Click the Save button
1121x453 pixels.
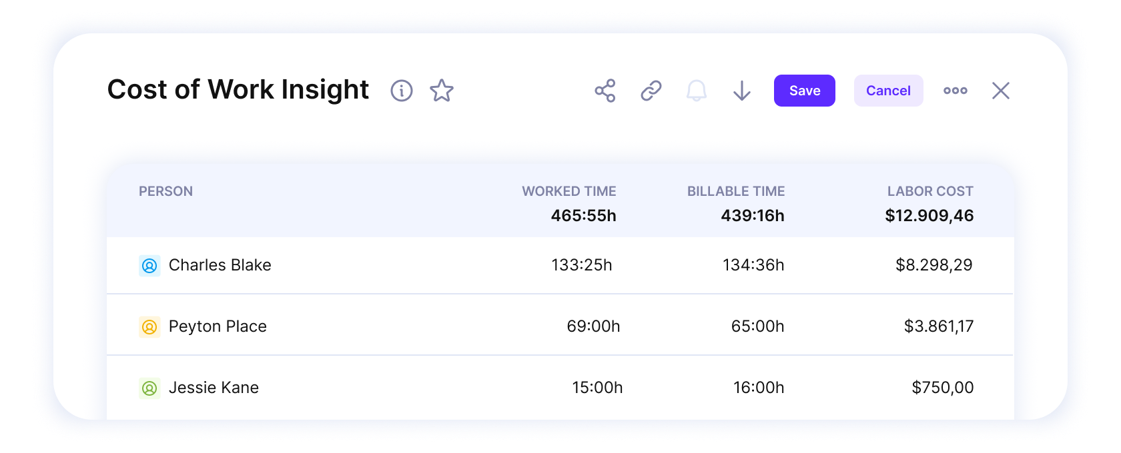(x=804, y=91)
